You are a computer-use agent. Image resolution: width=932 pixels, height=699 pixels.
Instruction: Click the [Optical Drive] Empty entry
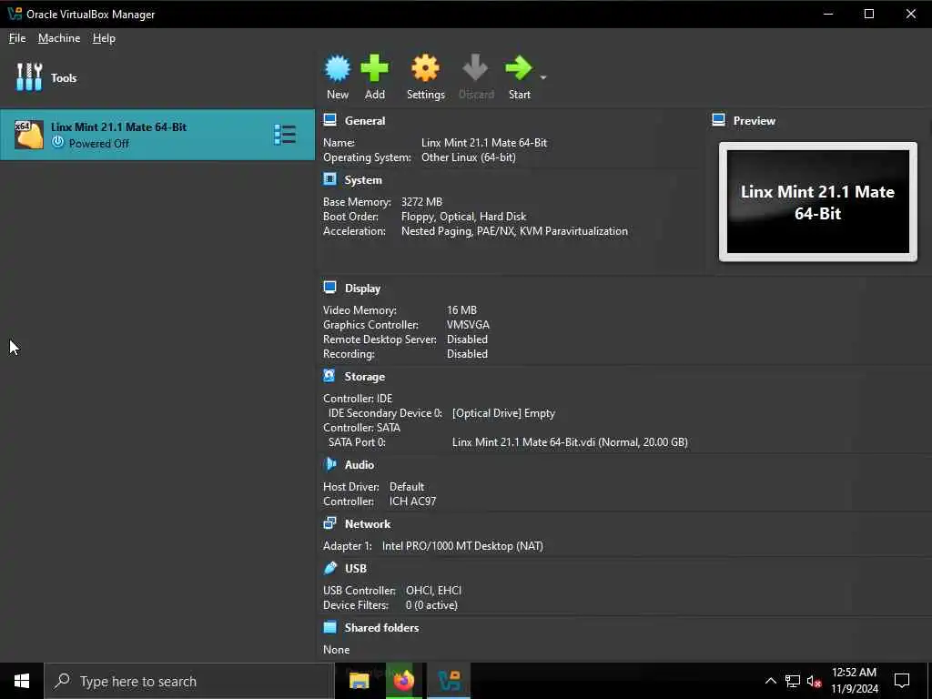tap(503, 413)
